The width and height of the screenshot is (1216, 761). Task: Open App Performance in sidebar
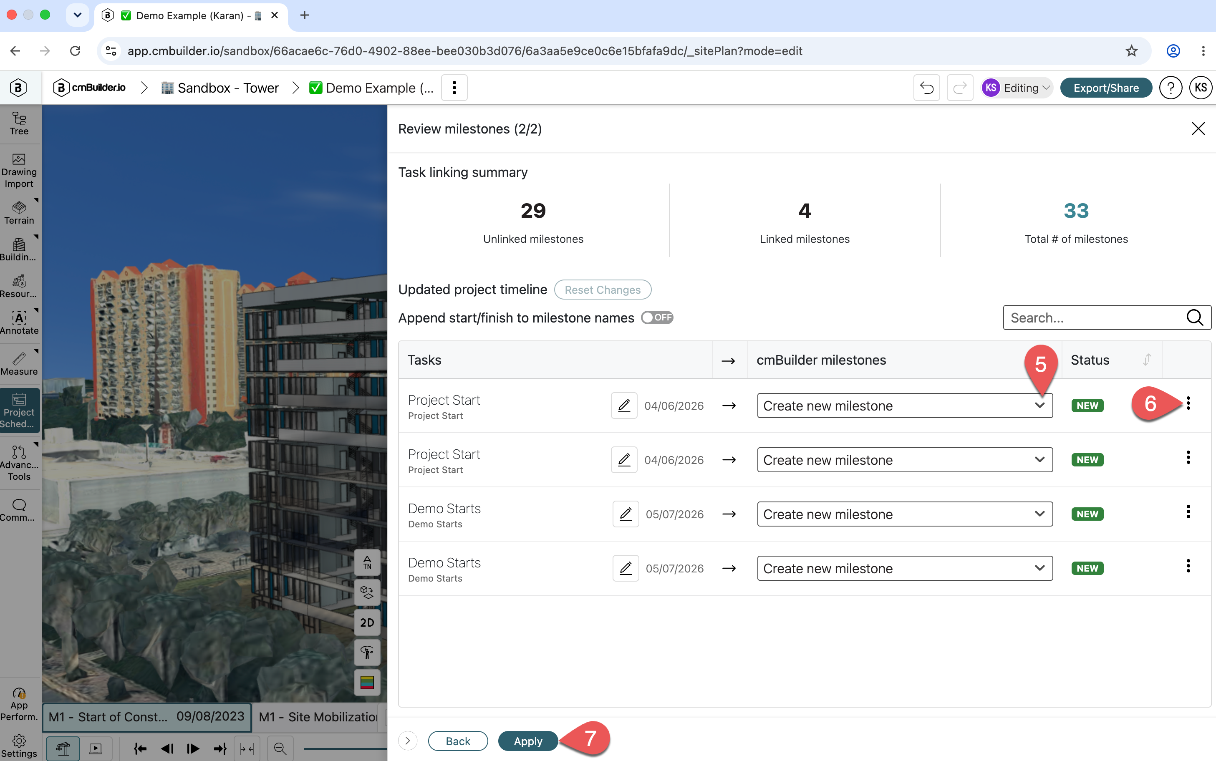(19, 704)
